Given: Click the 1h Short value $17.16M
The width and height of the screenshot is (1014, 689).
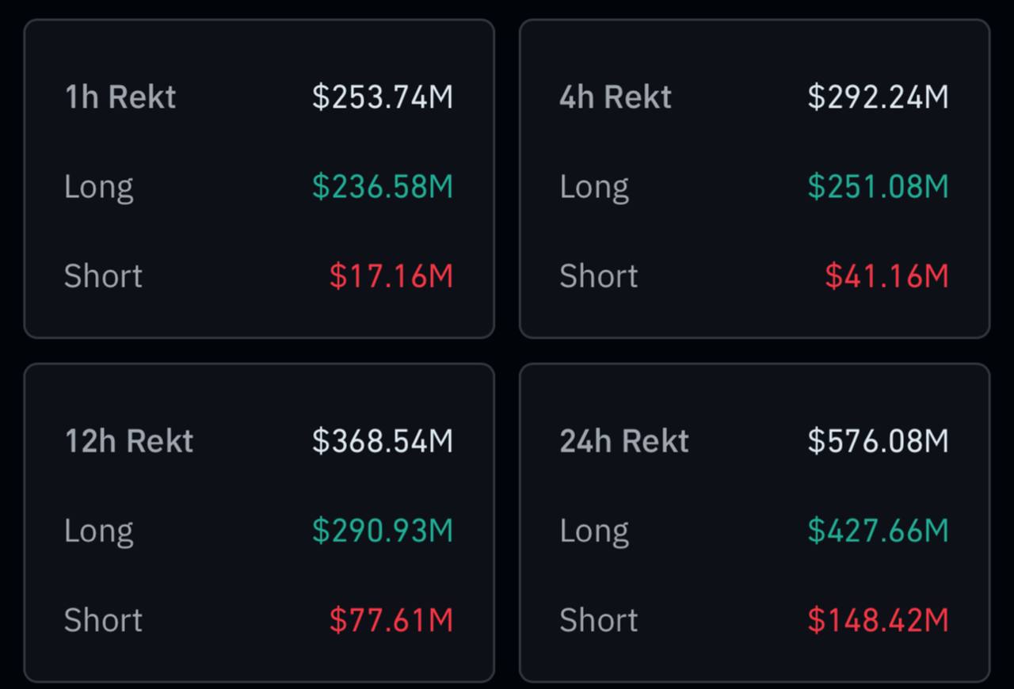Looking at the screenshot, I should coord(391,276).
